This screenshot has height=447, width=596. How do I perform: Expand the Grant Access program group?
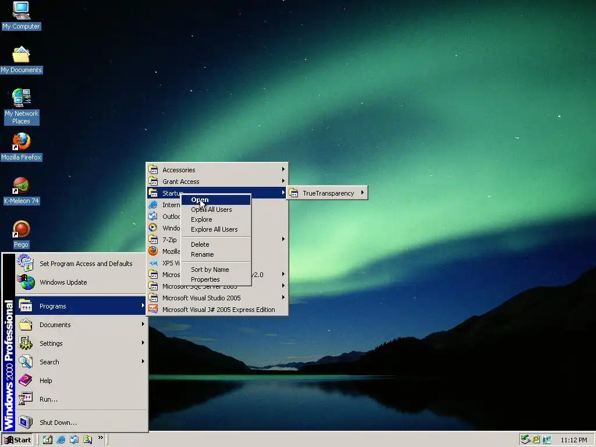[x=217, y=182]
